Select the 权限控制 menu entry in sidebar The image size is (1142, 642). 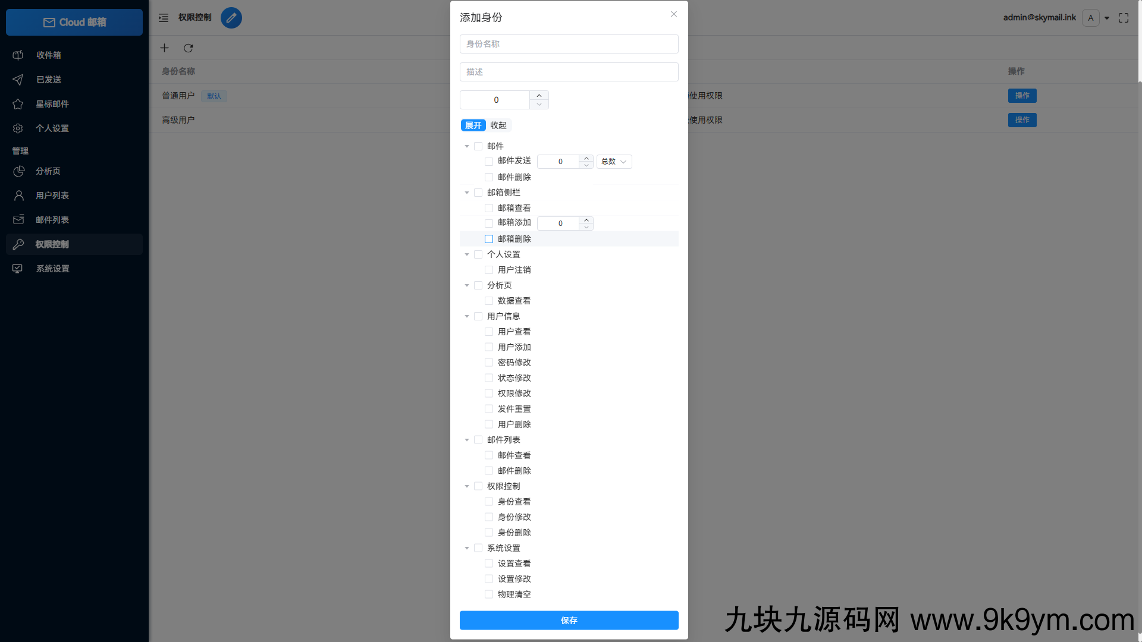[x=52, y=244]
